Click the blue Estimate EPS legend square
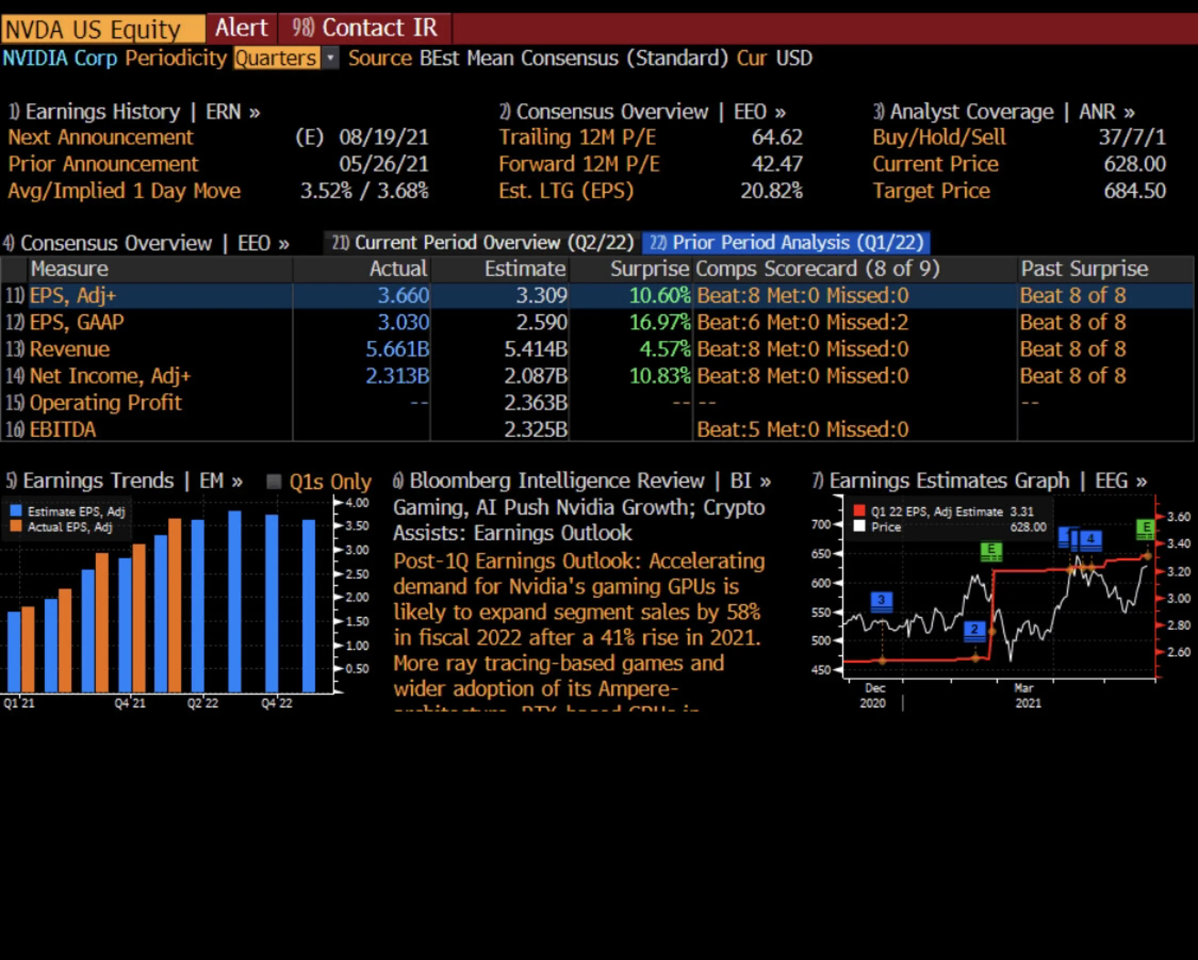 click(x=16, y=511)
